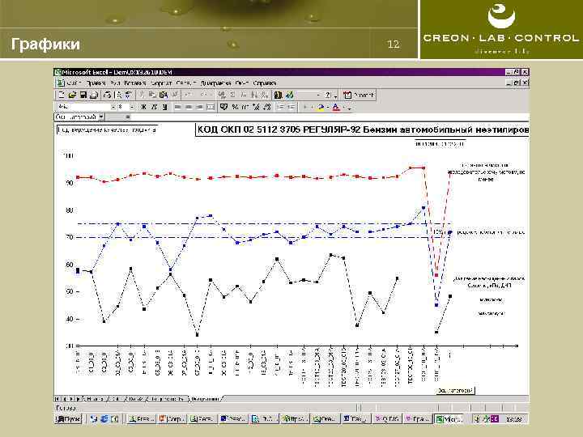Viewport: 583px width, 437px height.
Task: Click the Save diskette icon
Action: (83, 95)
